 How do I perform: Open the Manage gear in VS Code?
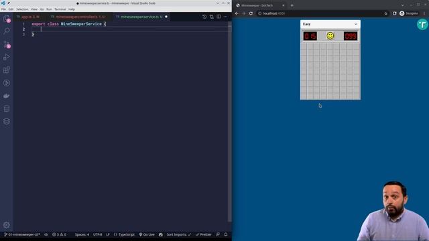pyautogui.click(x=7, y=225)
